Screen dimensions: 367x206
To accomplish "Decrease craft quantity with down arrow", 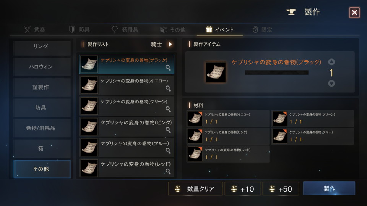I will [x=331, y=84].
